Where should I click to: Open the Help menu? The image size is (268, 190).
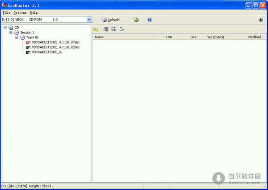[34, 13]
